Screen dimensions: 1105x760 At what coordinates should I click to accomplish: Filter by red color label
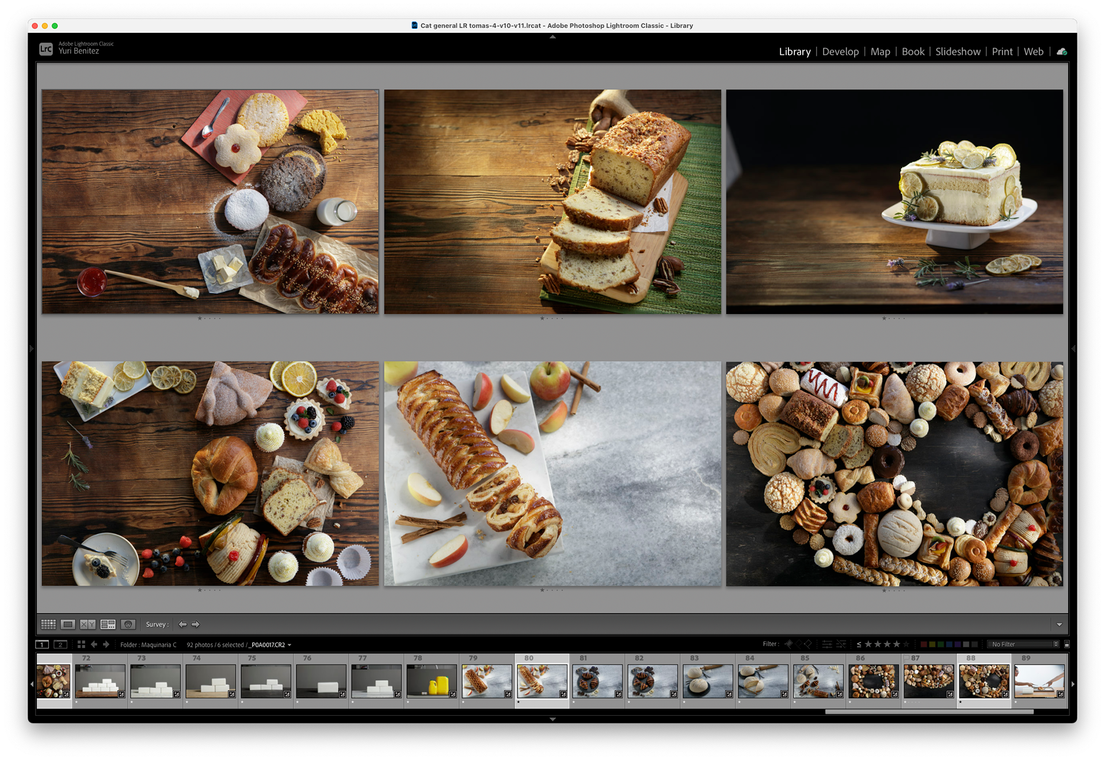coord(924,644)
